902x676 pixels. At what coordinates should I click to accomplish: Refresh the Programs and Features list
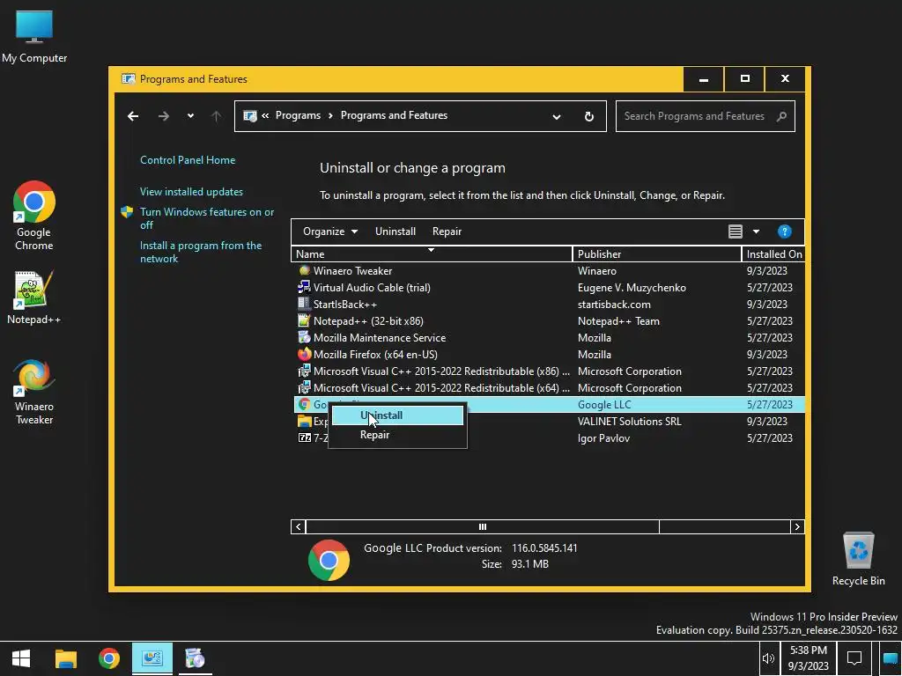(589, 117)
